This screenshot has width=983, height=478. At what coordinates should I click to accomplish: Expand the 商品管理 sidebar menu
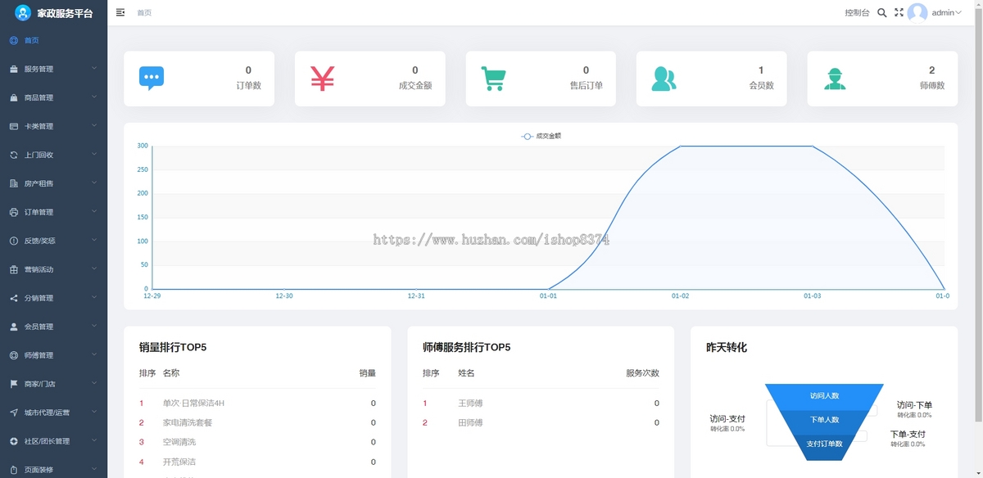53,97
